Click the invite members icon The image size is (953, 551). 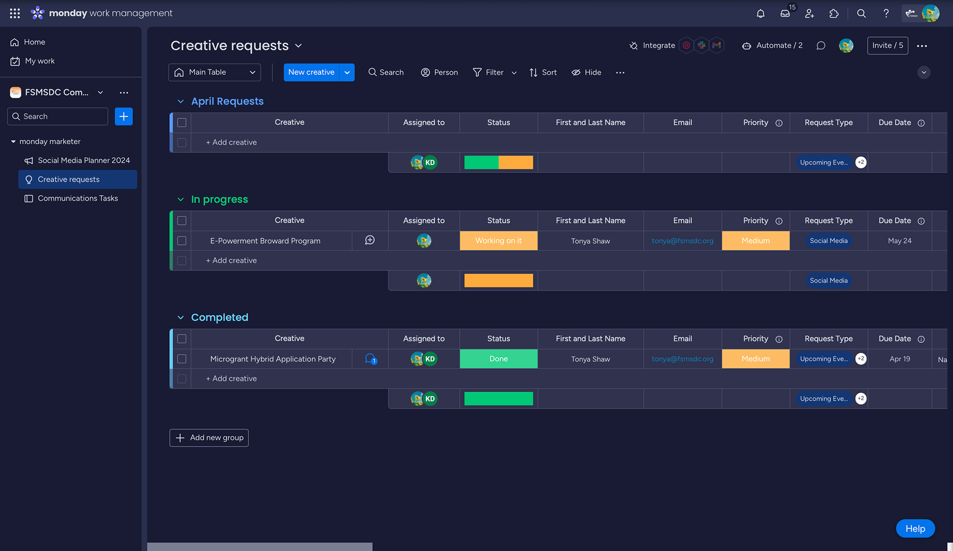[810, 13]
